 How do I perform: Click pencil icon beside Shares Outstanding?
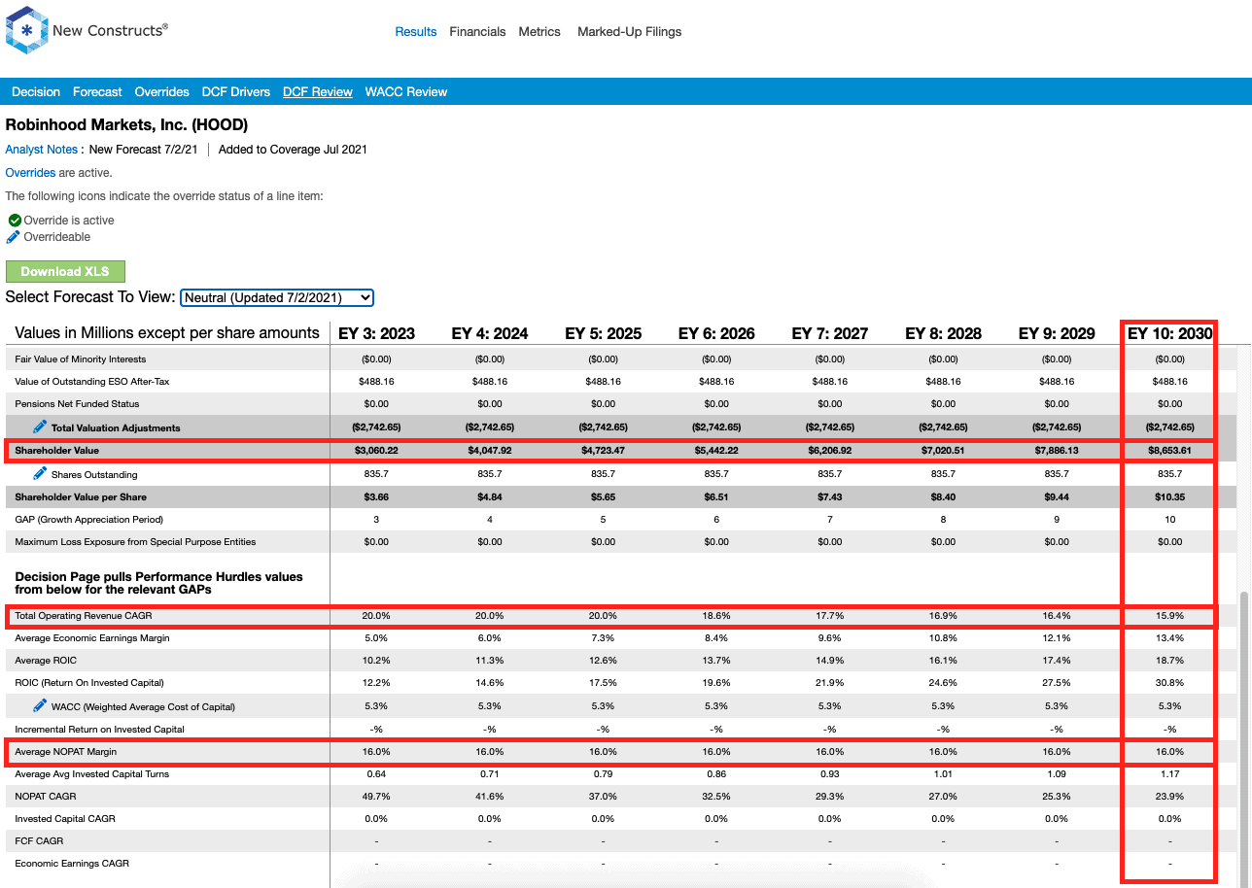pyautogui.click(x=40, y=473)
